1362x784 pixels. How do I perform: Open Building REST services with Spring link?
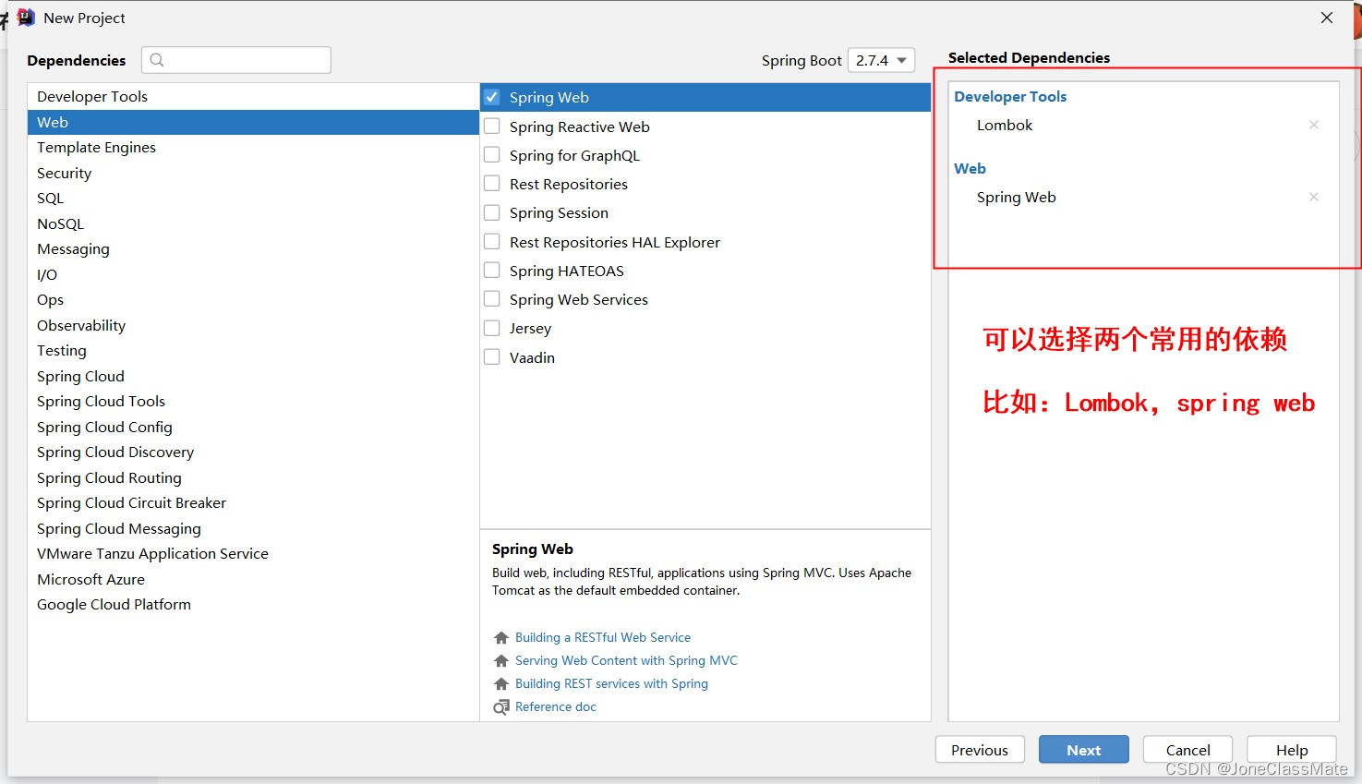[611, 683]
